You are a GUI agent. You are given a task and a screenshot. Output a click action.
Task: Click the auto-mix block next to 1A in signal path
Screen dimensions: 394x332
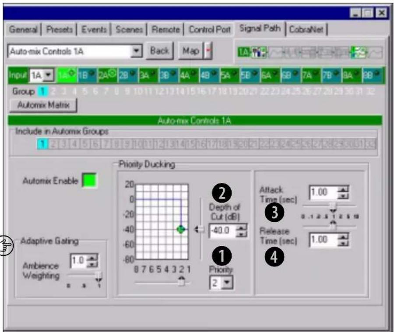point(258,52)
